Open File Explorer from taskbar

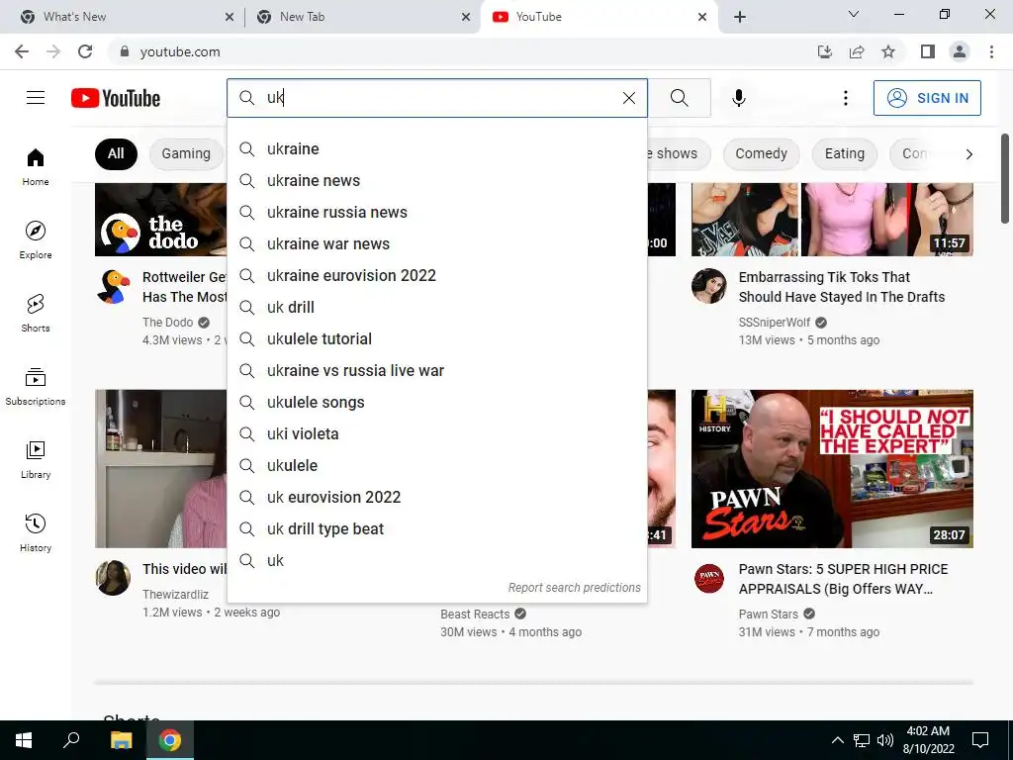pos(121,740)
